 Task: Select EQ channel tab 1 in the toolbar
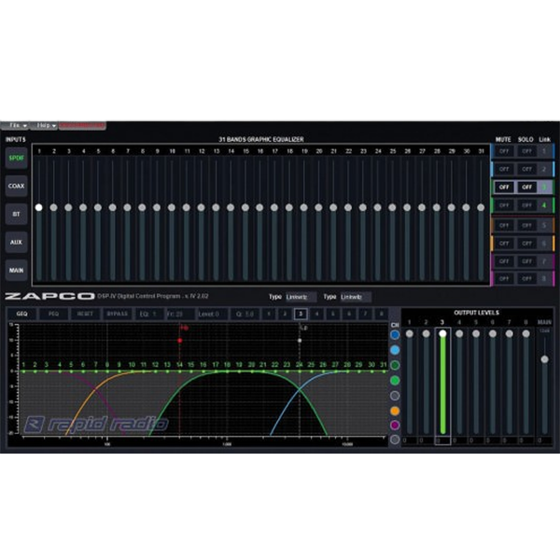point(269,314)
